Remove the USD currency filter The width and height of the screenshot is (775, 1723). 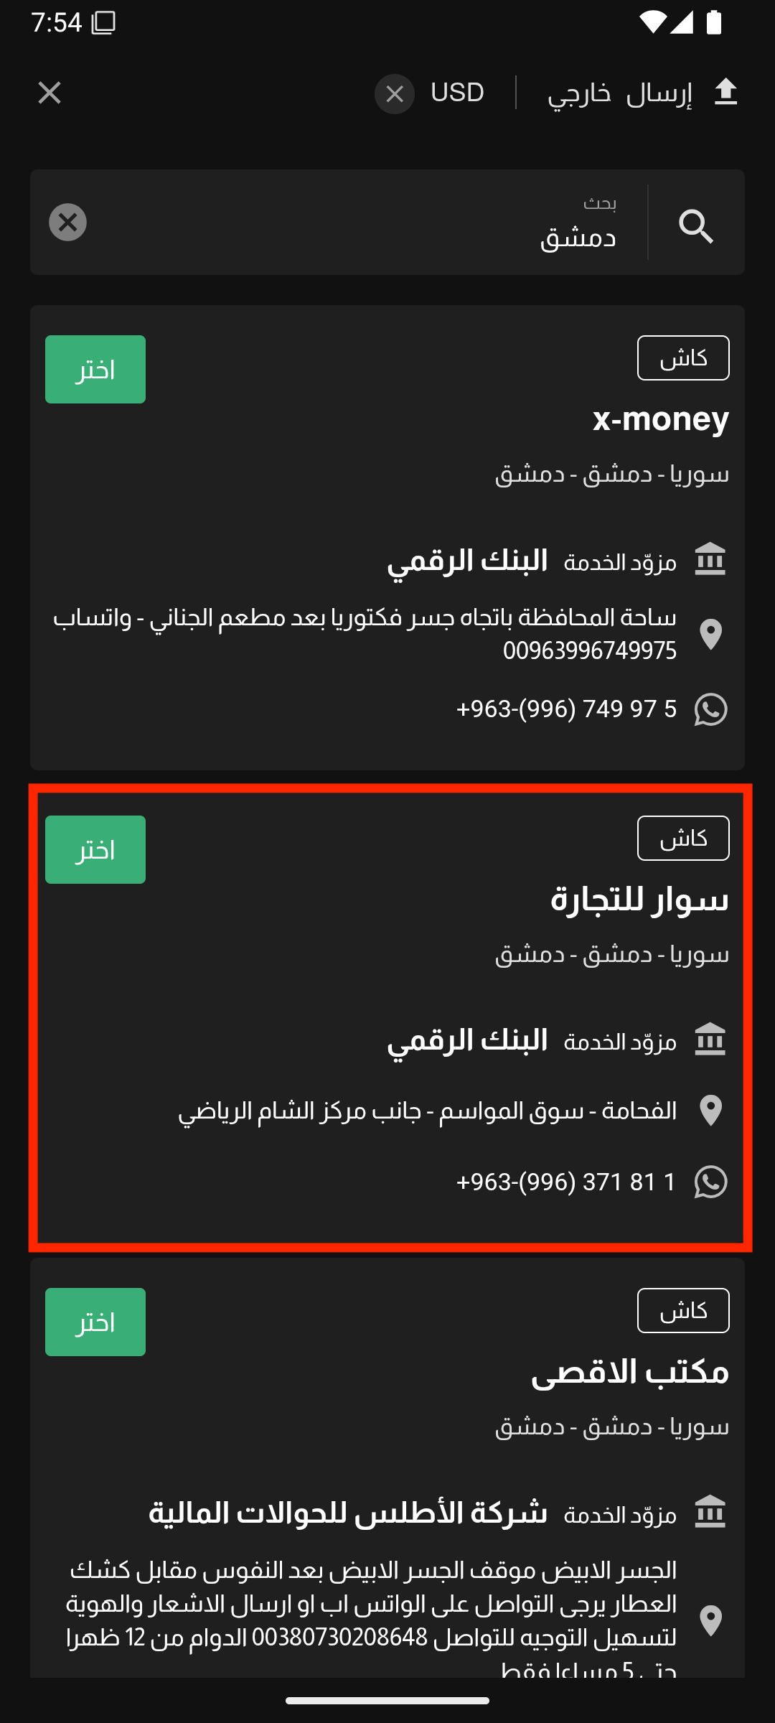point(395,94)
